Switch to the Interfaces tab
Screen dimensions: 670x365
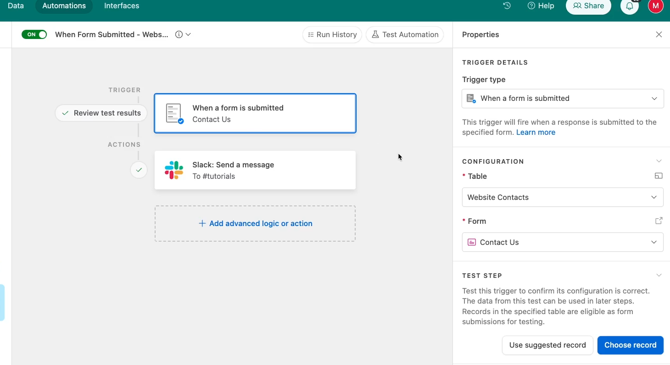122,6
